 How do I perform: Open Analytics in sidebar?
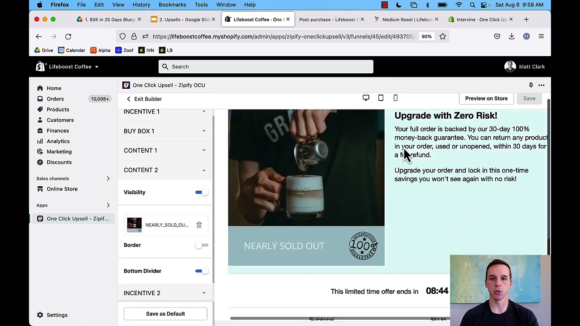(58, 141)
